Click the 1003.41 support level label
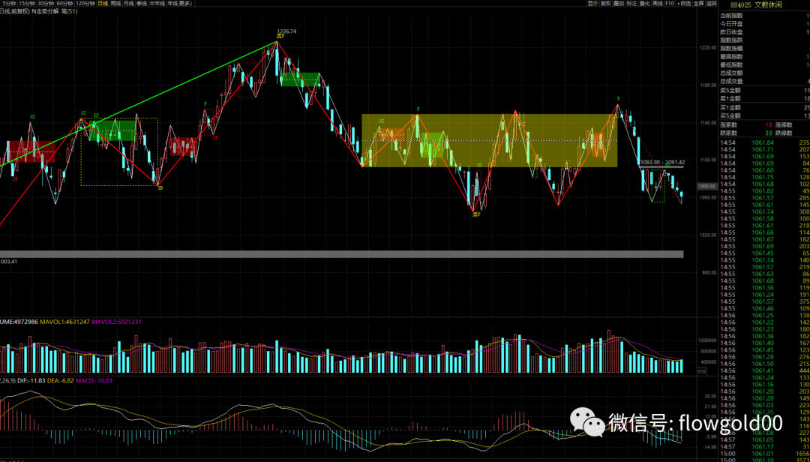810x462 pixels. coord(8,262)
